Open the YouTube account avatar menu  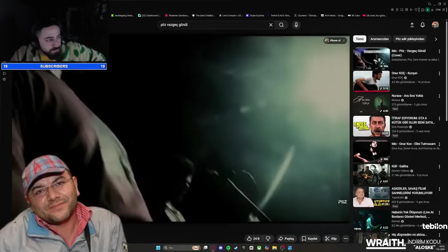[435, 25]
